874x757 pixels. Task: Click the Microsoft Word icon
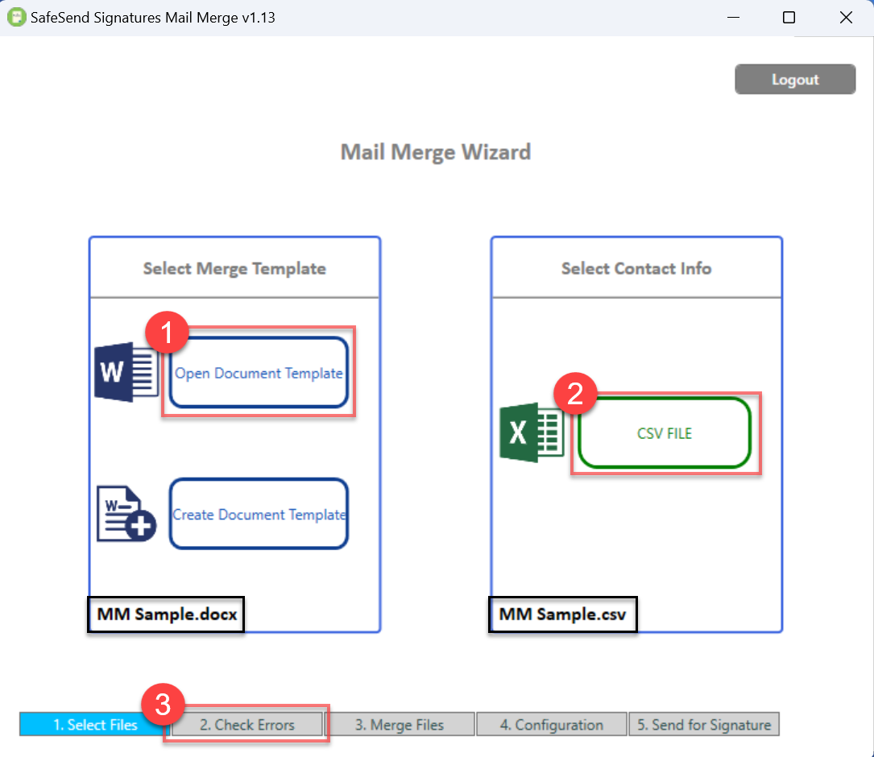(126, 372)
